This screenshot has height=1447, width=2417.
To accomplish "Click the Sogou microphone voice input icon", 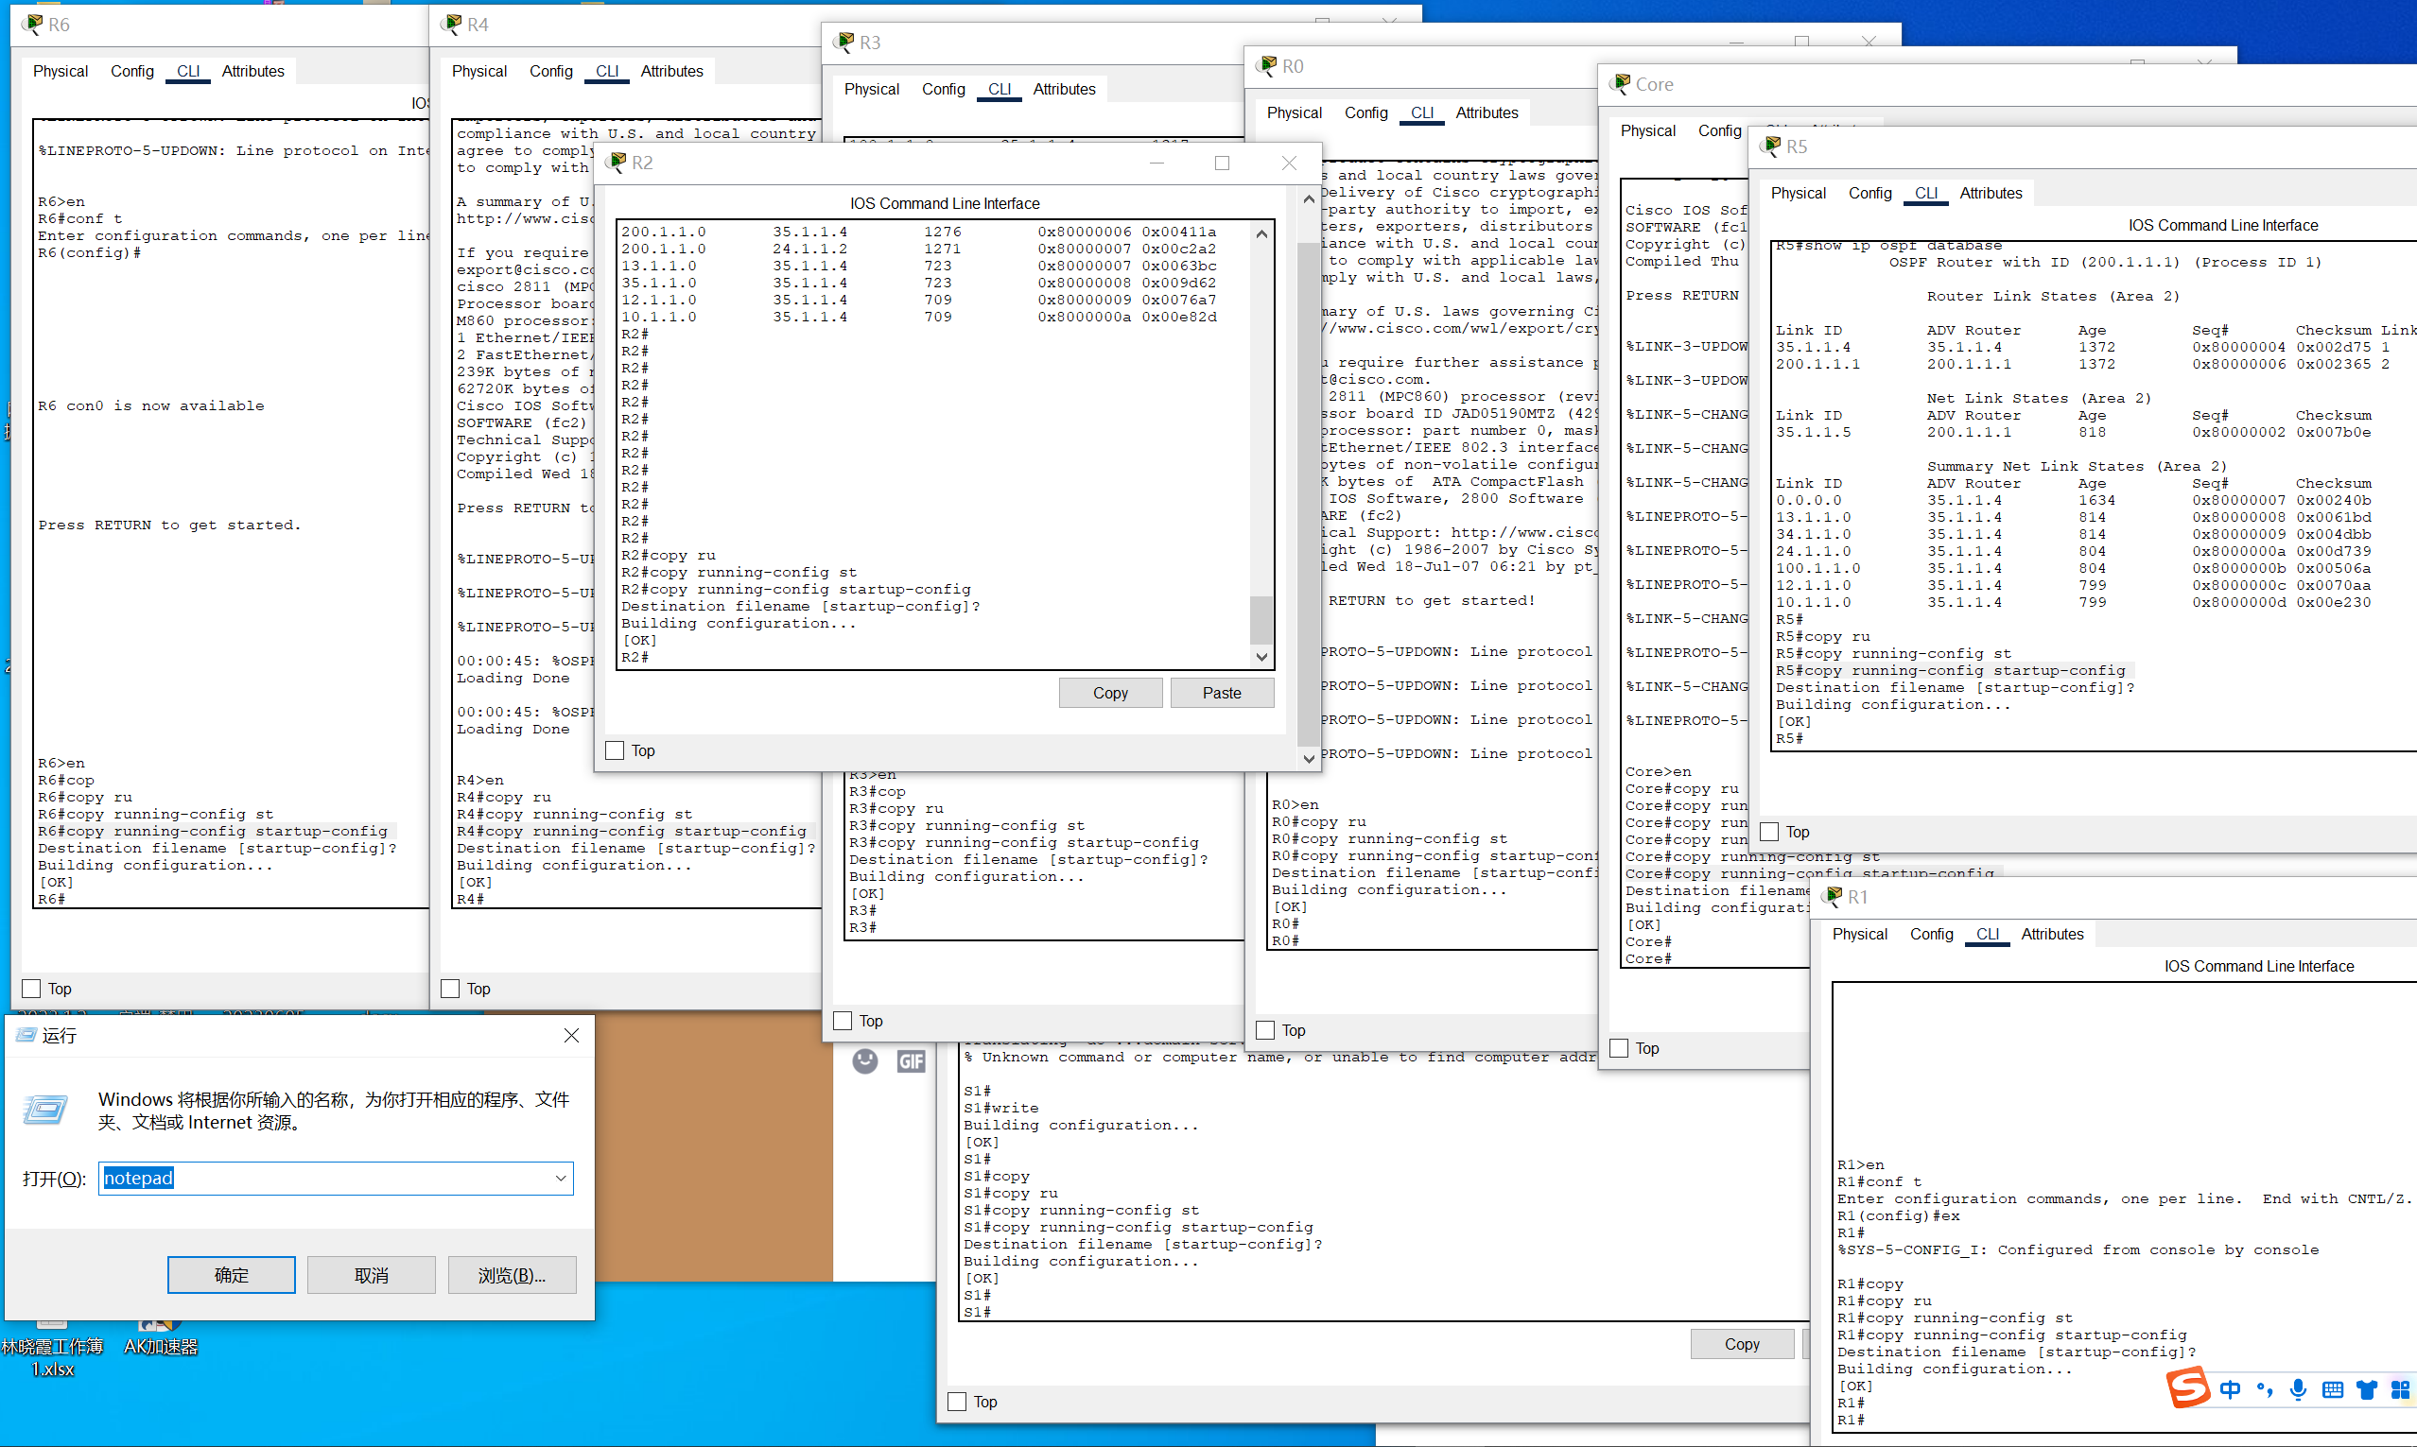I will click(2298, 1389).
